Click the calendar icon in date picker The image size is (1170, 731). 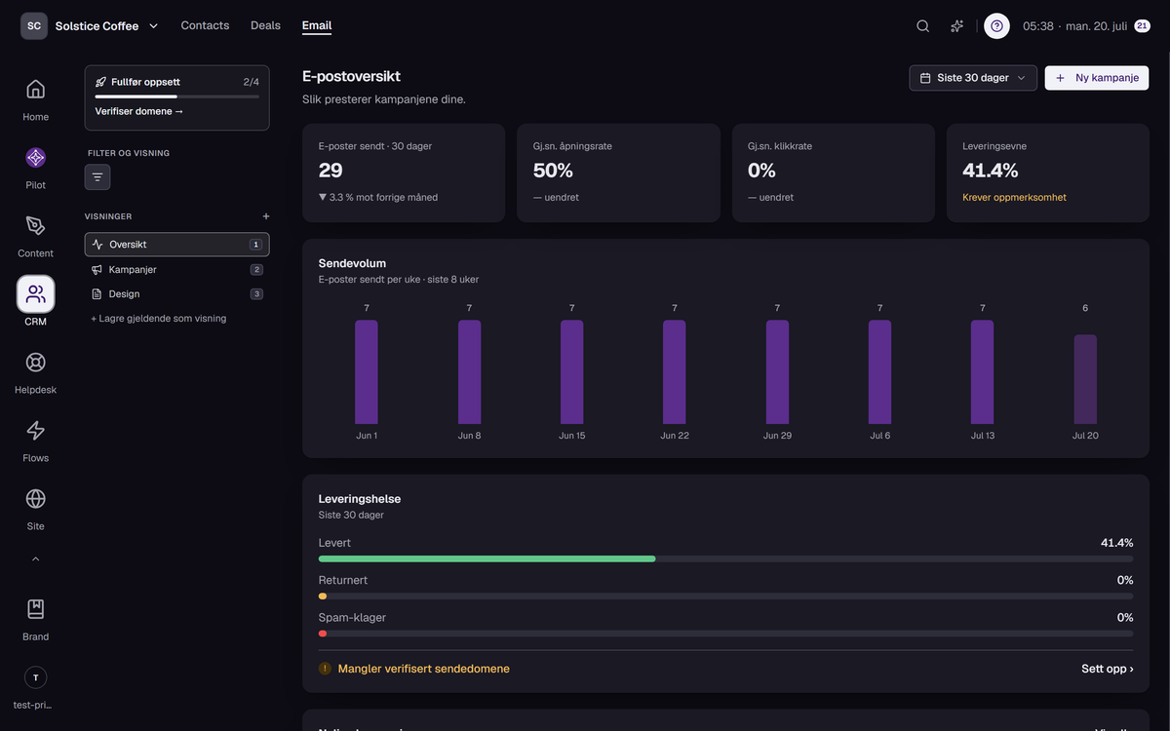[x=925, y=78]
